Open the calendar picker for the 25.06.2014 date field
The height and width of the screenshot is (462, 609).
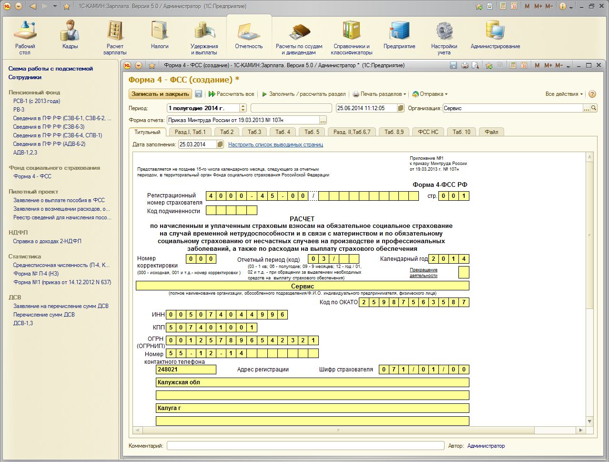[x=401, y=108]
